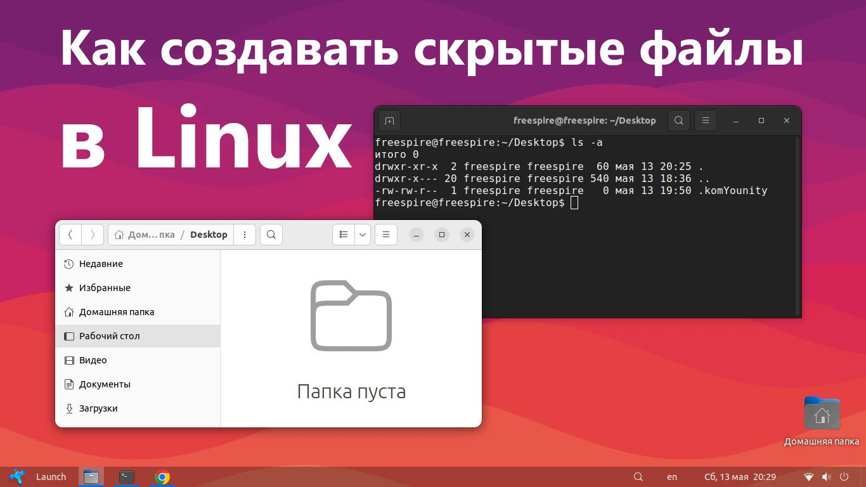Image resolution: width=866 pixels, height=487 pixels.
Task: Select Рабочий стол sidebar entry
Action: click(x=138, y=336)
